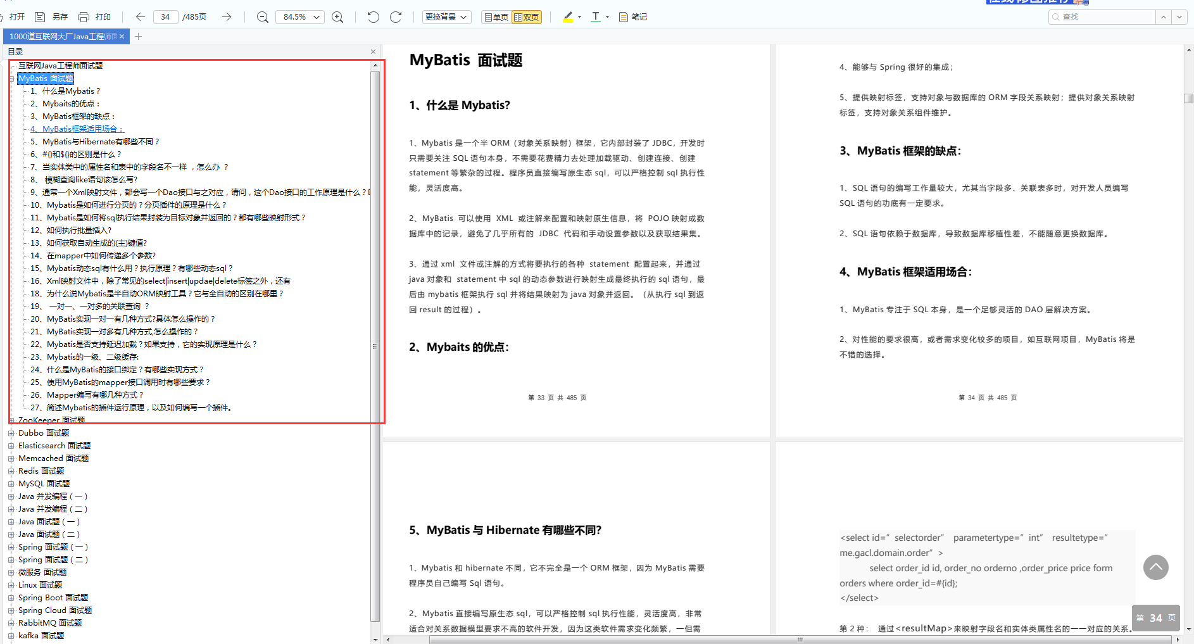Select the 1000道互联网大厂Java工程师 document tab
The height and width of the screenshot is (644, 1194).
[x=63, y=37]
